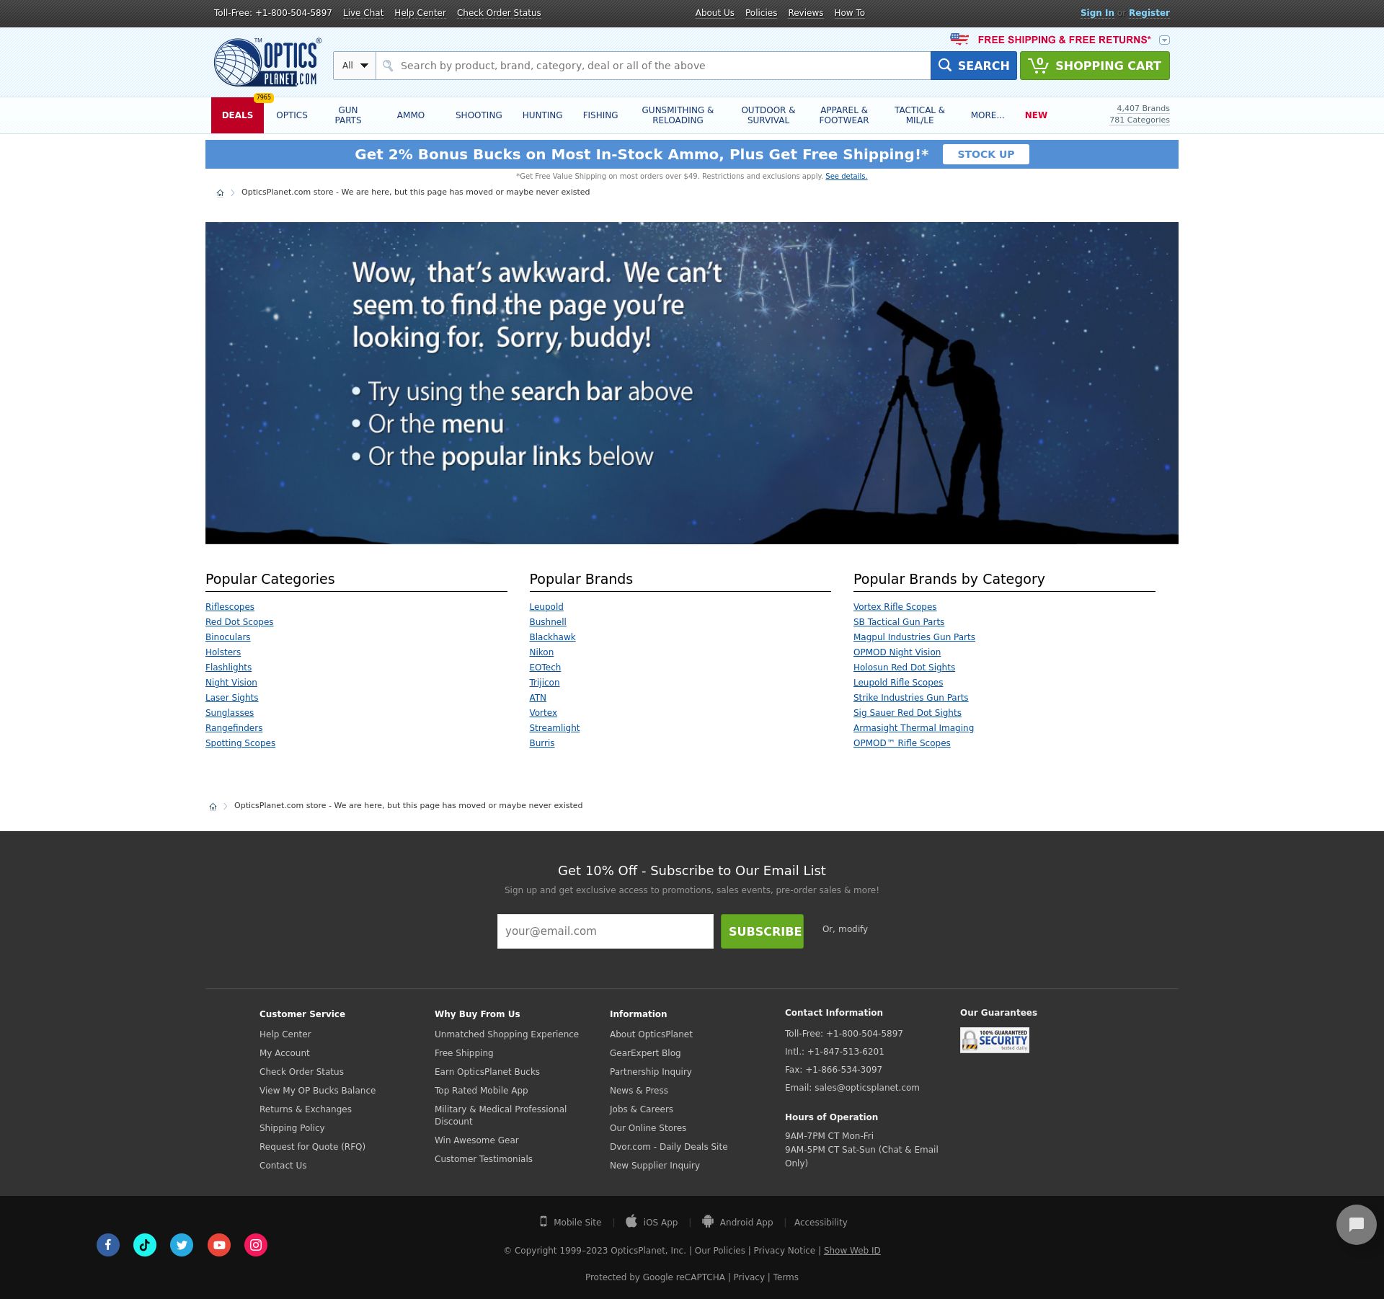Click the Apple iOS App icon
This screenshot has width=1384, height=1299.
[631, 1221]
